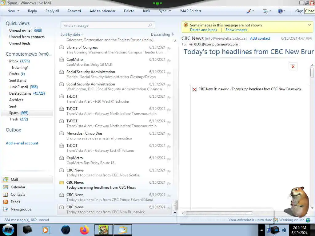Click Add e-mail account link
Viewport: 315px width, 236px height.
point(22,143)
